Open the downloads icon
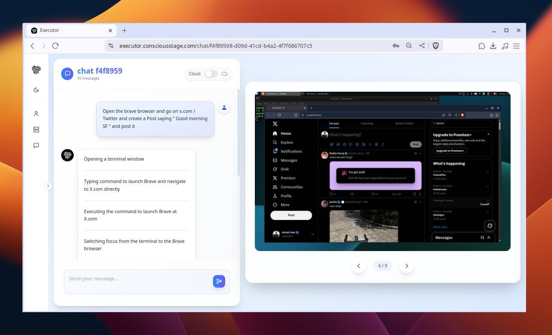552x335 pixels. click(x=493, y=46)
